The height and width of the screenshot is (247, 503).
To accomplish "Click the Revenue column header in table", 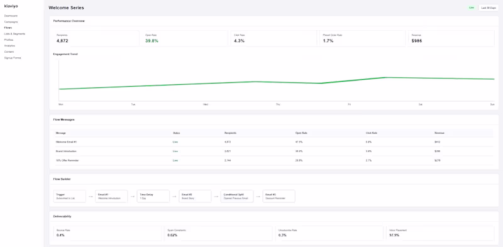I will point(439,133).
